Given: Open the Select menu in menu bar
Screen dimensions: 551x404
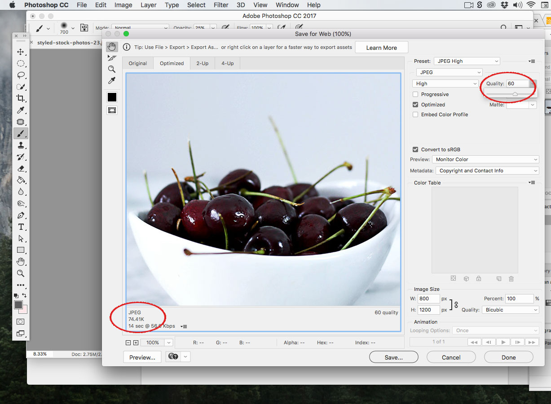Looking at the screenshot, I should coord(196,5).
